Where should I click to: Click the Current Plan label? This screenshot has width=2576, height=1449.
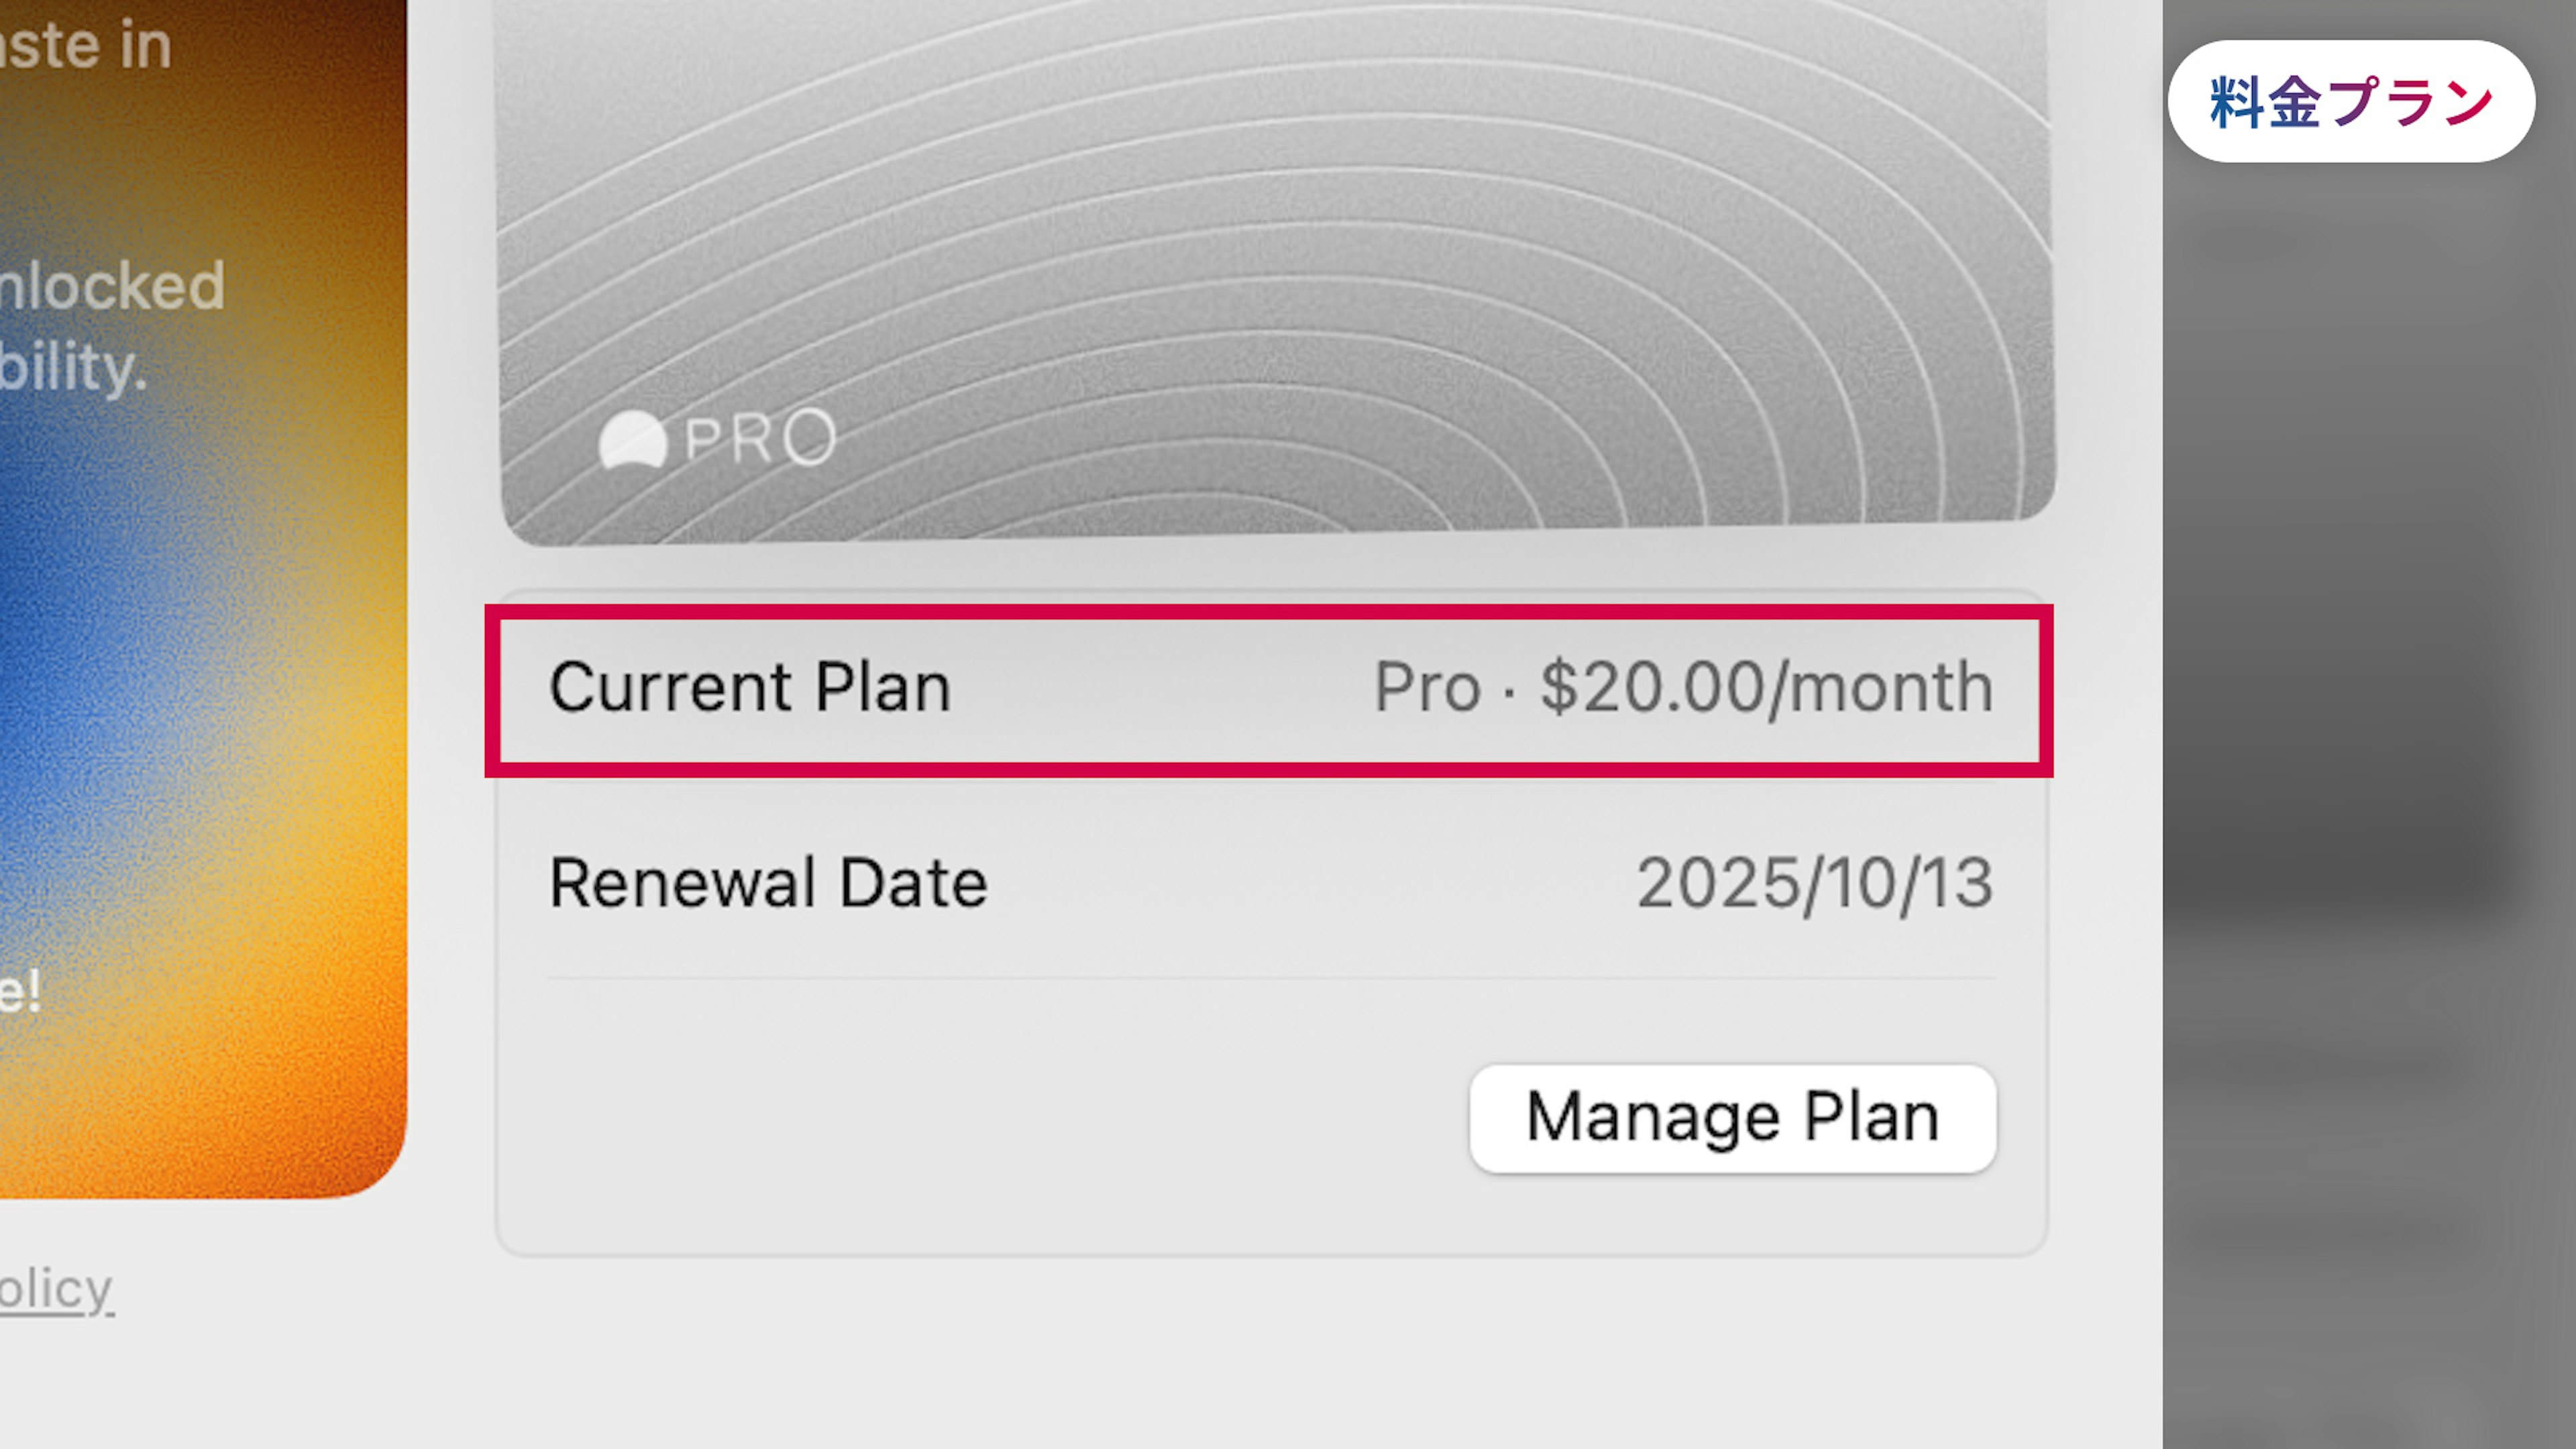pos(750,688)
